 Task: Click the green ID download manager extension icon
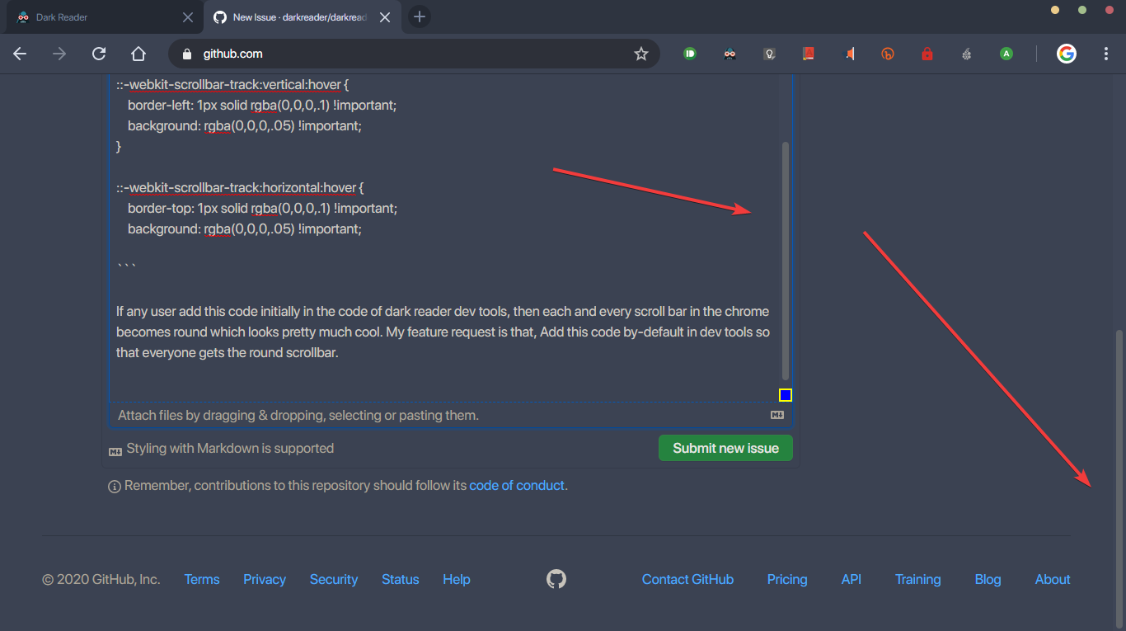689,53
